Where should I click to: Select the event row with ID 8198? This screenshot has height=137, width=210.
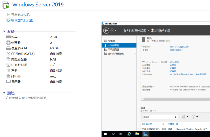click(175, 129)
